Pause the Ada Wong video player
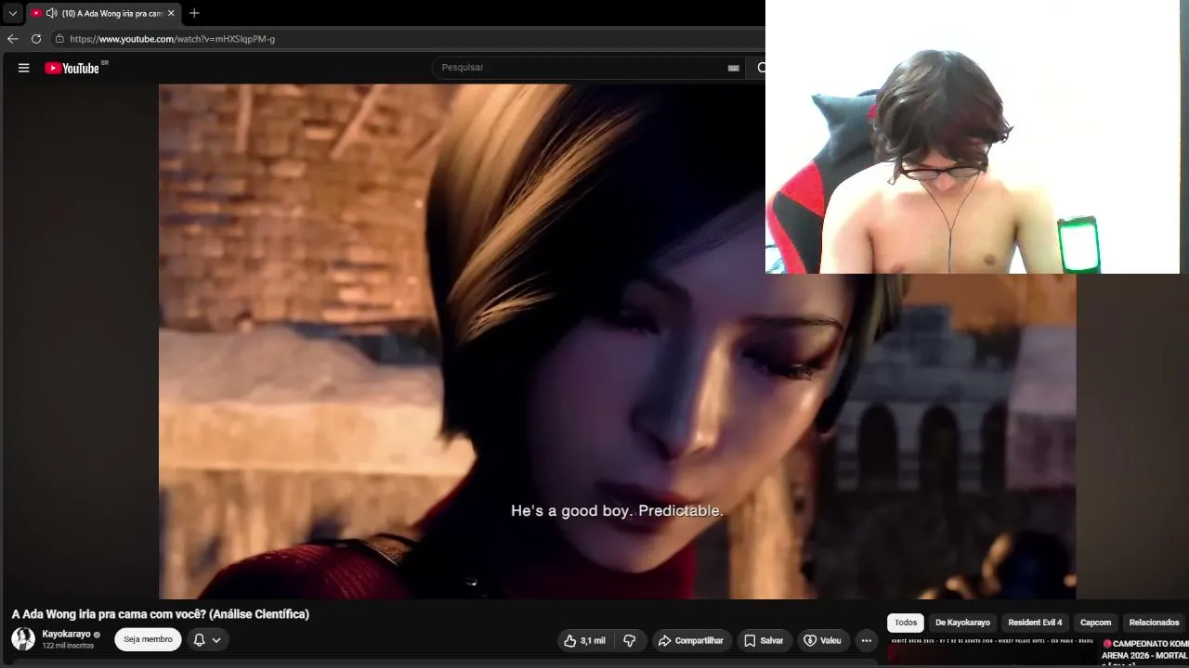 (x=617, y=341)
